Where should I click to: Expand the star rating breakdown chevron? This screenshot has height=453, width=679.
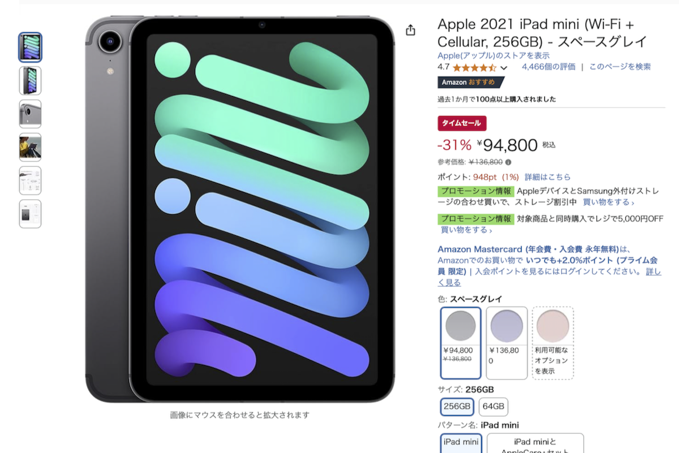click(504, 68)
